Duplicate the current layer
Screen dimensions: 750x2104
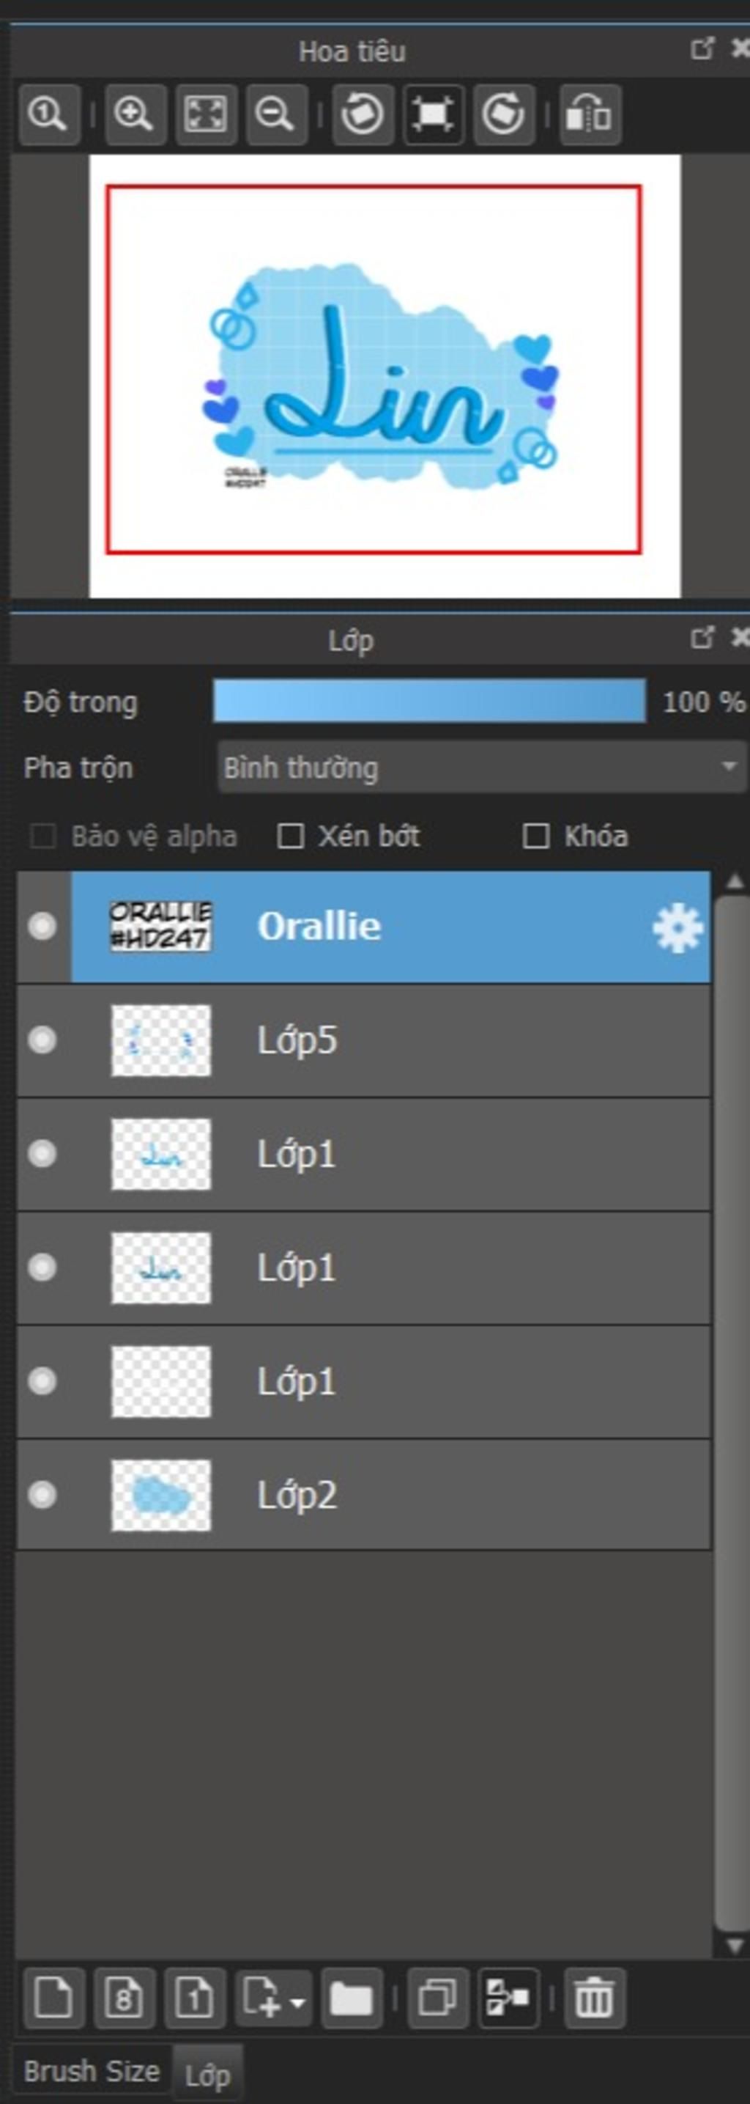pyautogui.click(x=437, y=1998)
